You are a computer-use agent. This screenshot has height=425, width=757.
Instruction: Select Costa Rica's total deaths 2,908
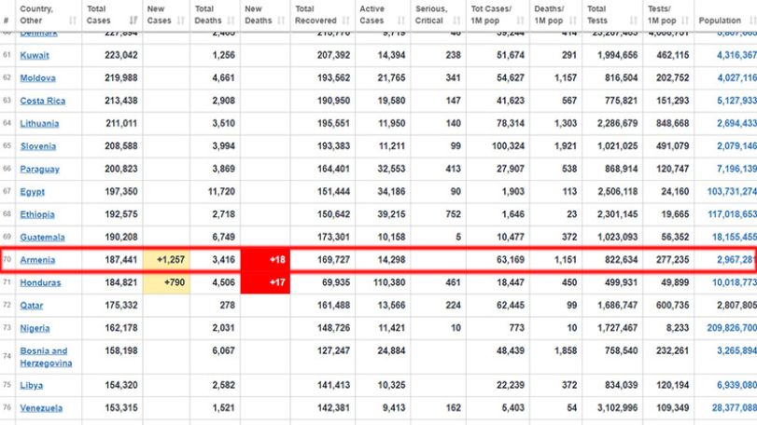coord(223,101)
